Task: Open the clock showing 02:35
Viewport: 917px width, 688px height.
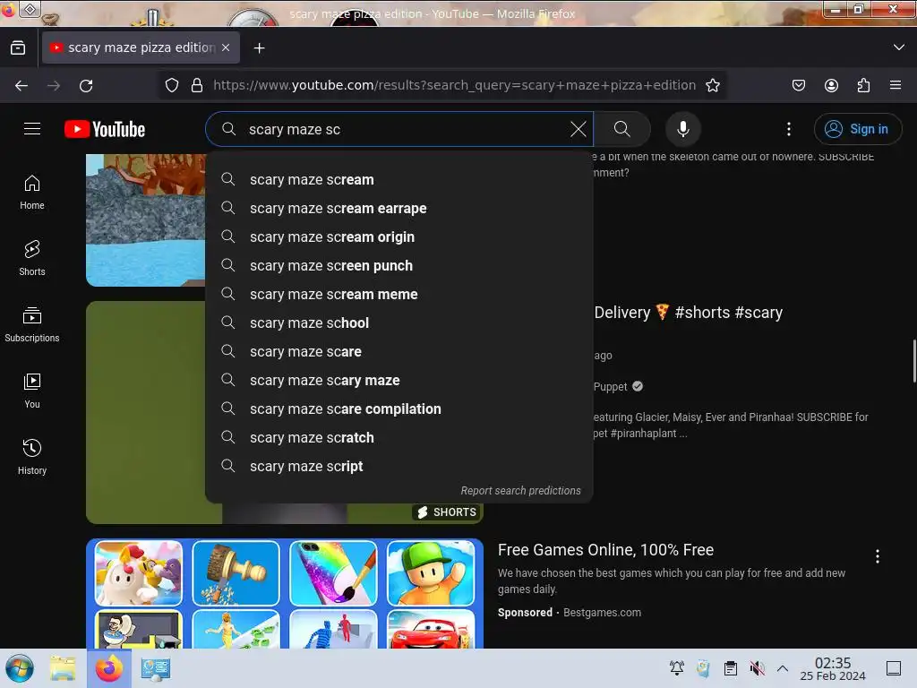Action: pyautogui.click(x=832, y=668)
